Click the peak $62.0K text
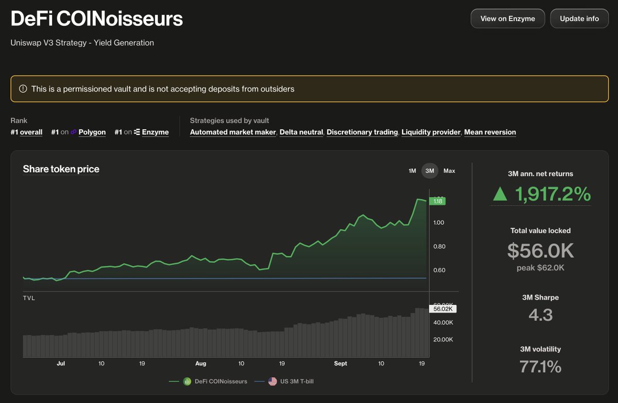The image size is (618, 403). 541,268
